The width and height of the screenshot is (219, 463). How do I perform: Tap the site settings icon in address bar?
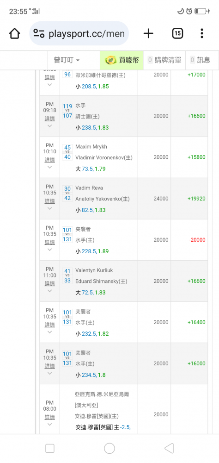click(39, 33)
